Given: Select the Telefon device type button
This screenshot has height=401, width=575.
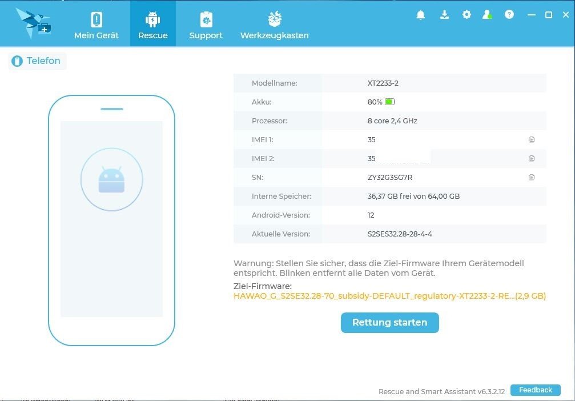Looking at the screenshot, I should point(37,61).
